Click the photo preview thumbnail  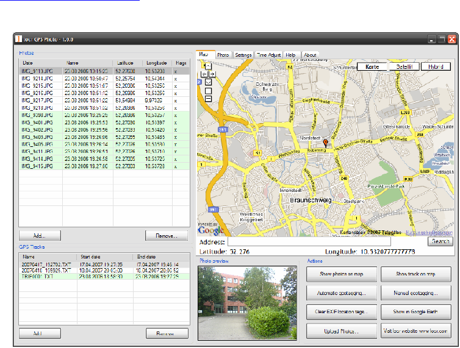tap(248, 302)
